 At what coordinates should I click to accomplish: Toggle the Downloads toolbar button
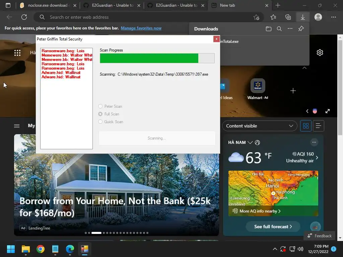point(303,17)
